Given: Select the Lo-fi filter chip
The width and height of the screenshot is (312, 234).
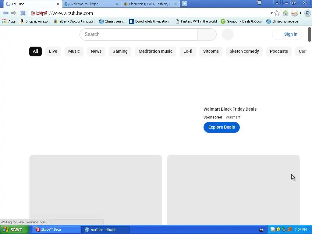Looking at the screenshot, I should (188, 51).
